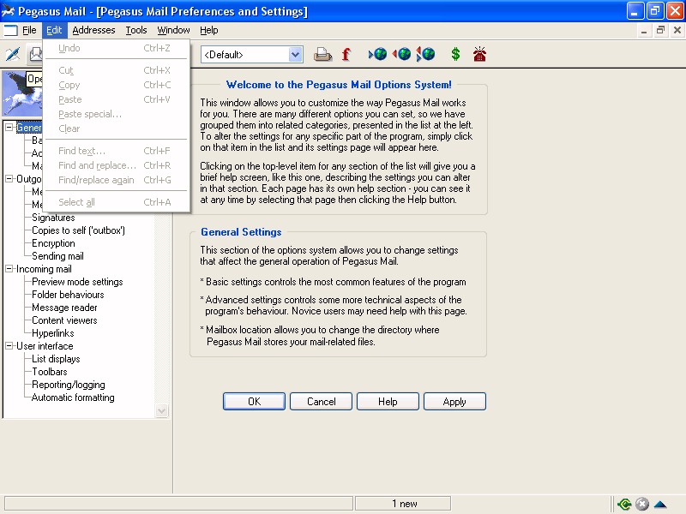Select Signatures in the options tree
The width and height of the screenshot is (686, 514).
point(53,218)
